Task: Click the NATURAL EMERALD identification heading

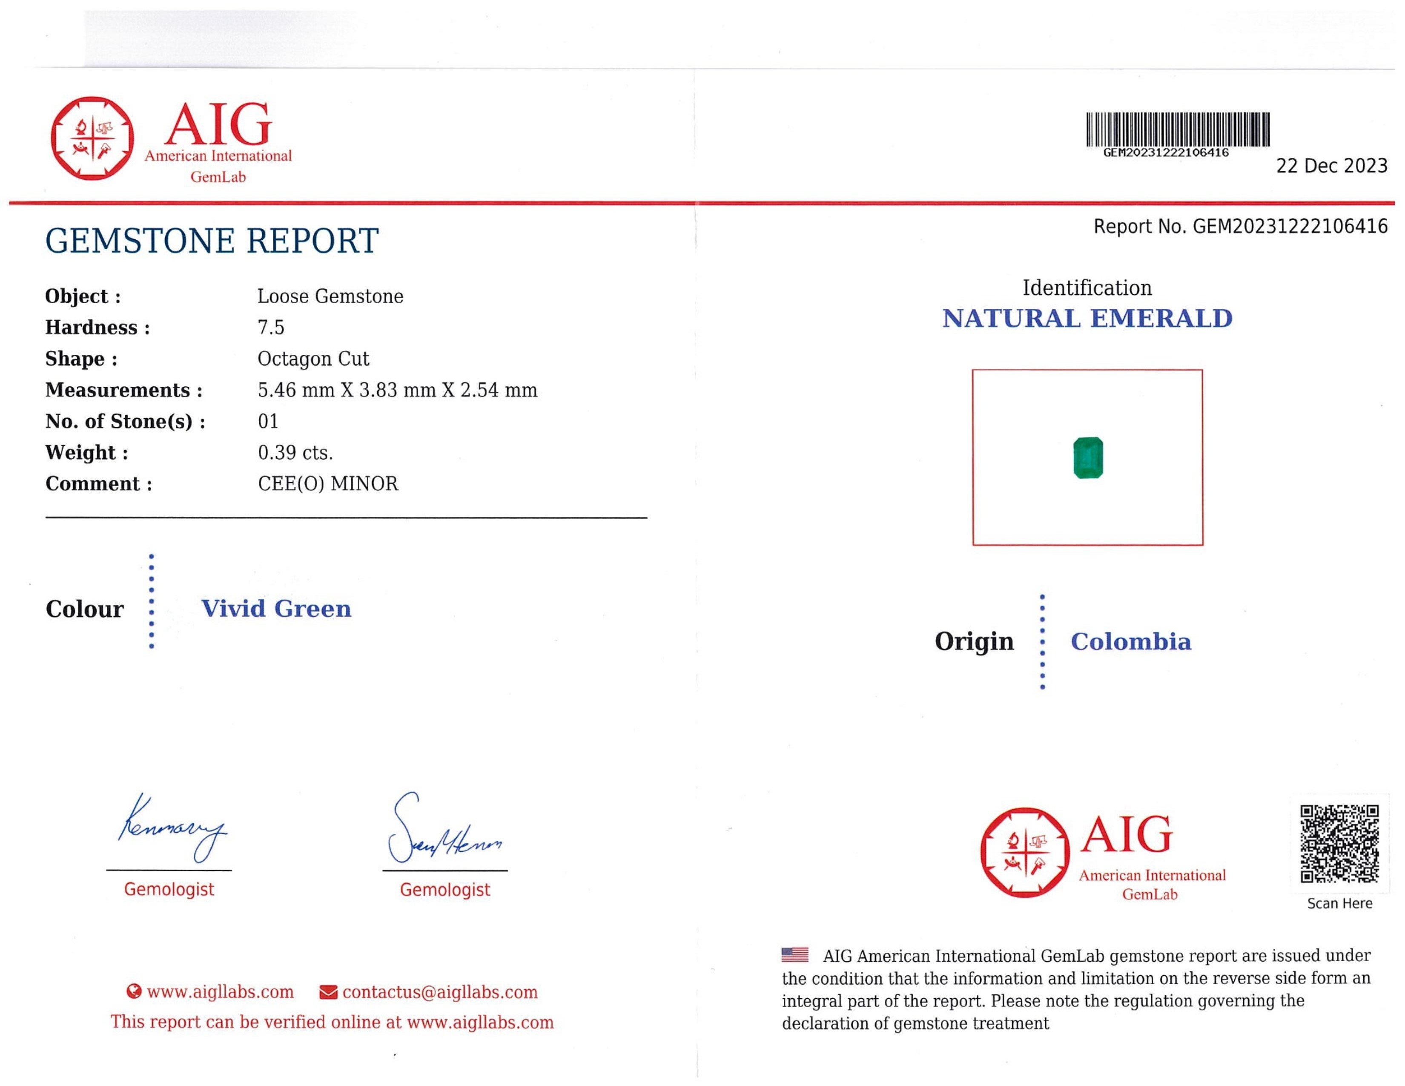Action: (1087, 319)
